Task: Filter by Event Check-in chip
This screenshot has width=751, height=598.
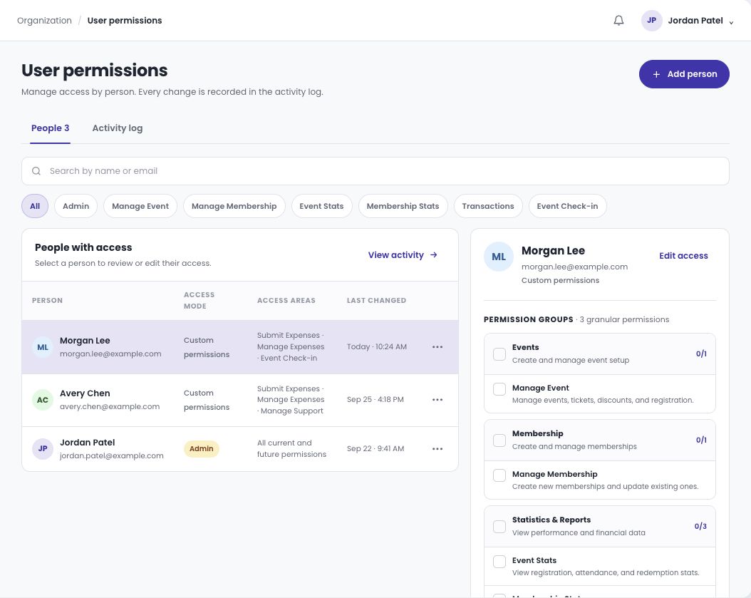Action: click(568, 206)
